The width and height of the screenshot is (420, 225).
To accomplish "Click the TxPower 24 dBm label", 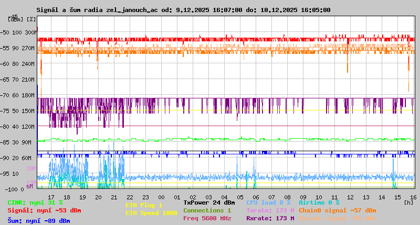I will pyautogui.click(x=209, y=203).
